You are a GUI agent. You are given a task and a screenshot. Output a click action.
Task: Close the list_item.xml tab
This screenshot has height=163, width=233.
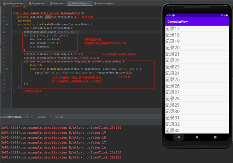[x=46, y=3]
